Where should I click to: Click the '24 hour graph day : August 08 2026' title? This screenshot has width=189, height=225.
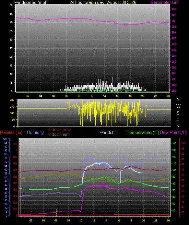coord(103,2)
